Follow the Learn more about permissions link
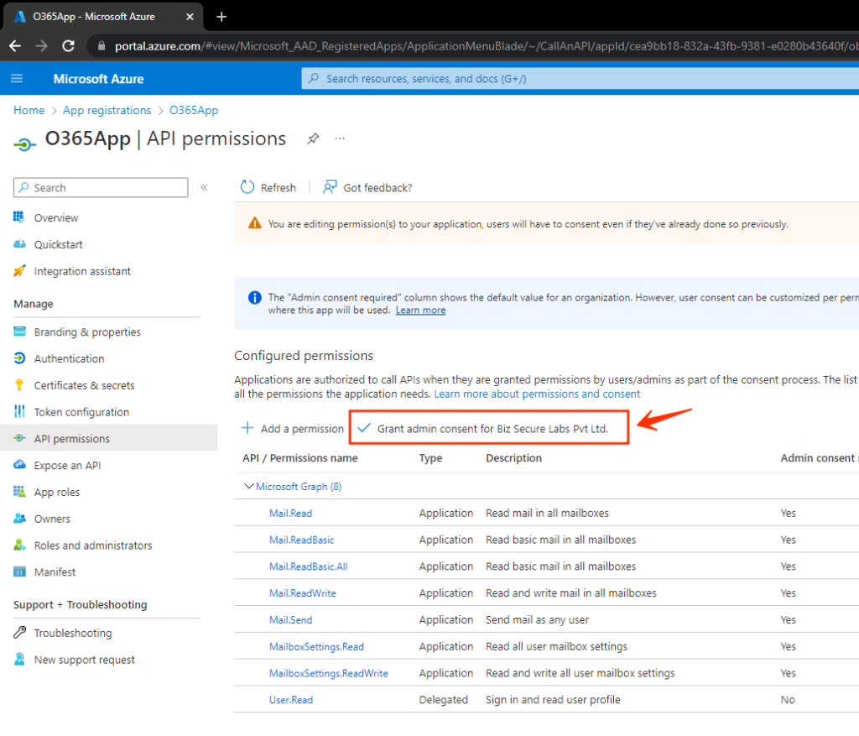This screenshot has width=859, height=736. [537, 394]
